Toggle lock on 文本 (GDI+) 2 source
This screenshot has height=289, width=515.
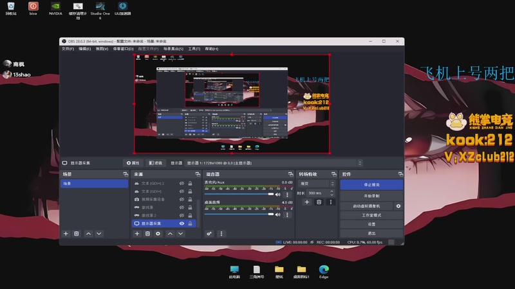pyautogui.click(x=190, y=184)
